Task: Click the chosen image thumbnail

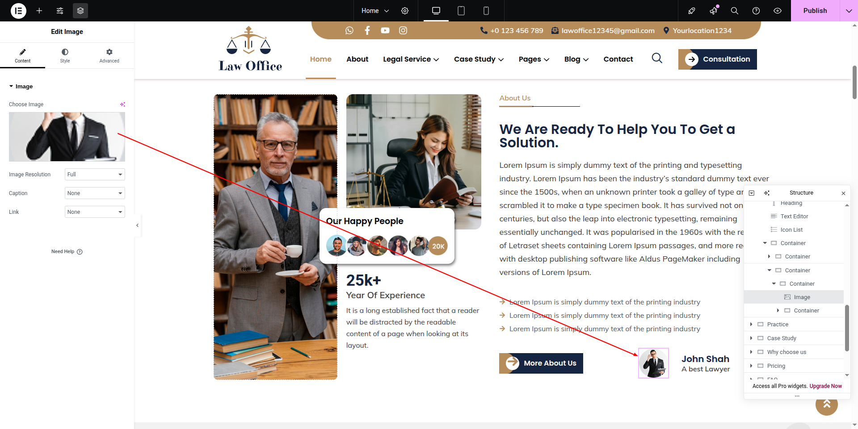Action: point(67,137)
